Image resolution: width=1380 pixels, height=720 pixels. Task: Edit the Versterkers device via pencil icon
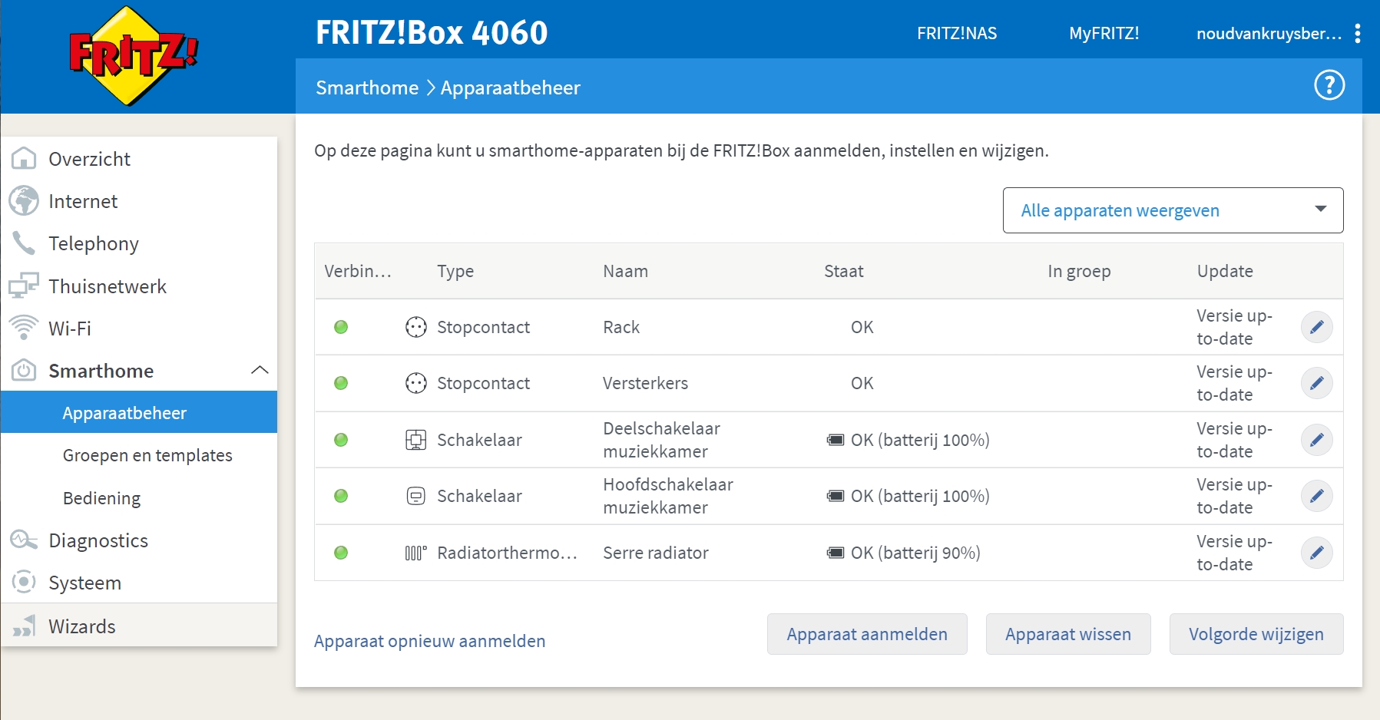point(1318,383)
